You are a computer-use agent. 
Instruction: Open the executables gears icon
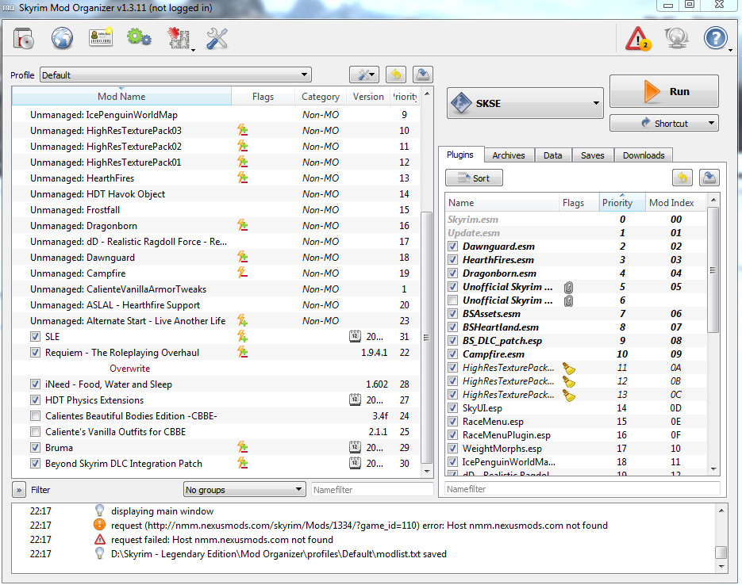(139, 37)
